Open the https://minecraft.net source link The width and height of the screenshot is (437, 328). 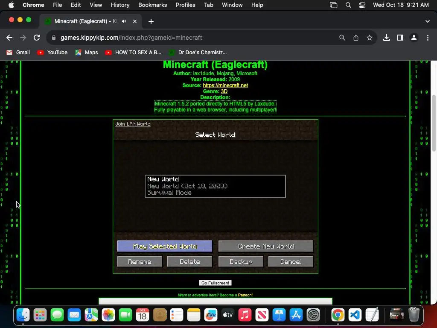click(x=225, y=85)
